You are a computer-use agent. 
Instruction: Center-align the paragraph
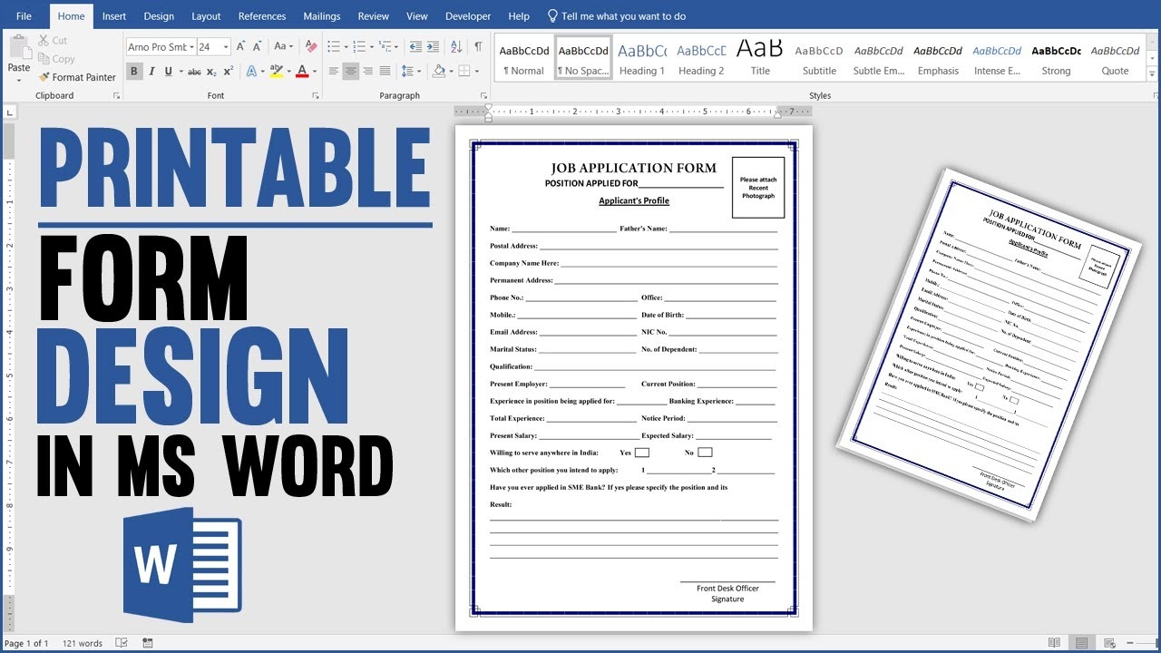tap(351, 71)
